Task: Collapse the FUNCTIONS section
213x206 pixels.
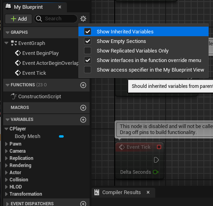Action: (8, 85)
